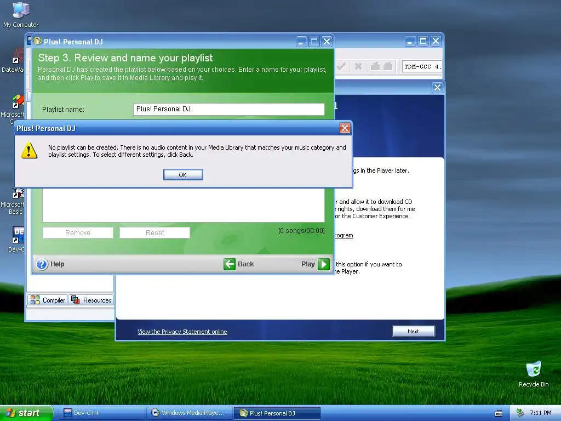Select the My Computer desktop icon
This screenshot has height=421, width=561.
coord(21,14)
